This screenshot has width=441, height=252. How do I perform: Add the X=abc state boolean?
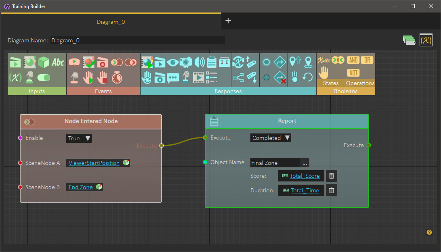[324, 60]
